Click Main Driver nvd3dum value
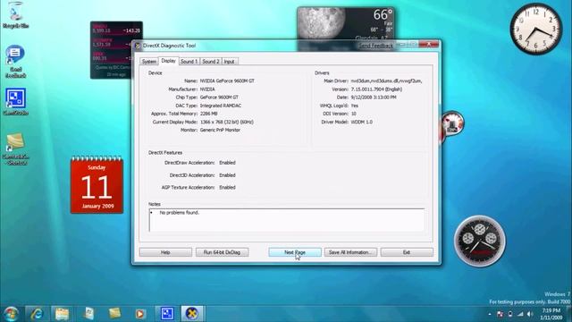The width and height of the screenshot is (572, 322). pyautogui.click(x=387, y=81)
